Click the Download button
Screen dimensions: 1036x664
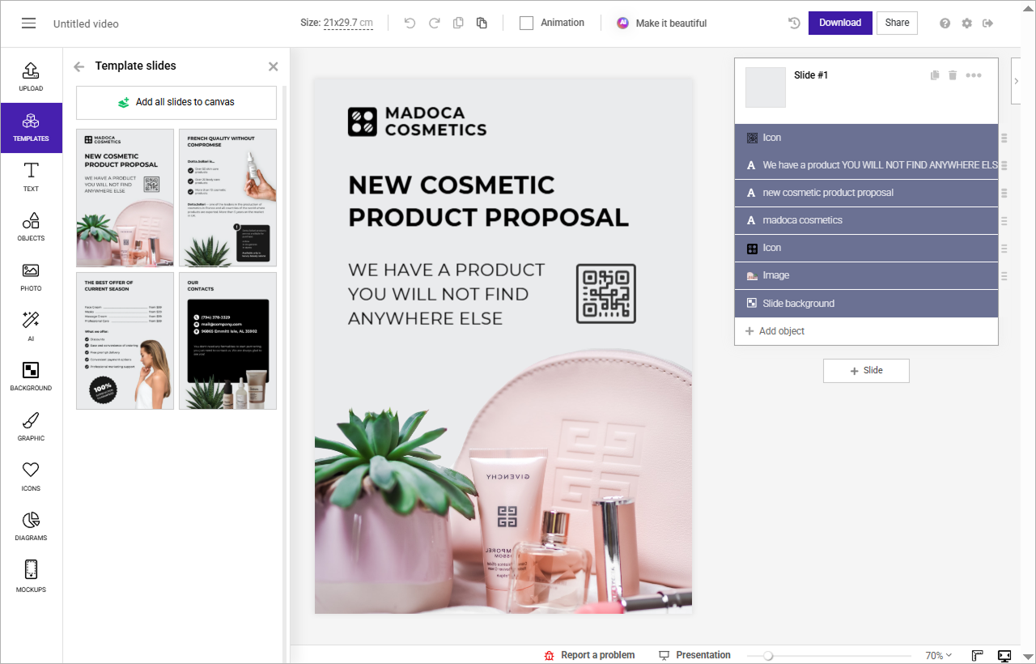pyautogui.click(x=840, y=23)
